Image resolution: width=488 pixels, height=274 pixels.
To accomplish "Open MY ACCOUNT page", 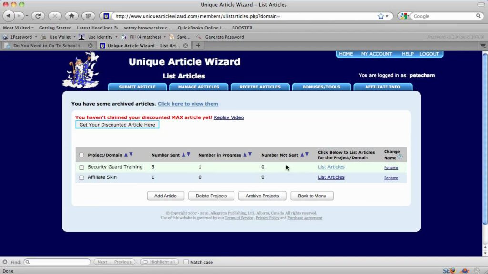I will coord(376,54).
